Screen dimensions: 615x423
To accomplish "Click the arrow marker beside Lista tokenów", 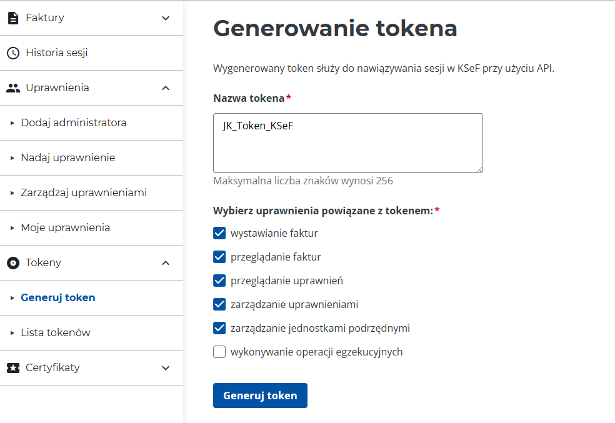I will pyautogui.click(x=13, y=332).
